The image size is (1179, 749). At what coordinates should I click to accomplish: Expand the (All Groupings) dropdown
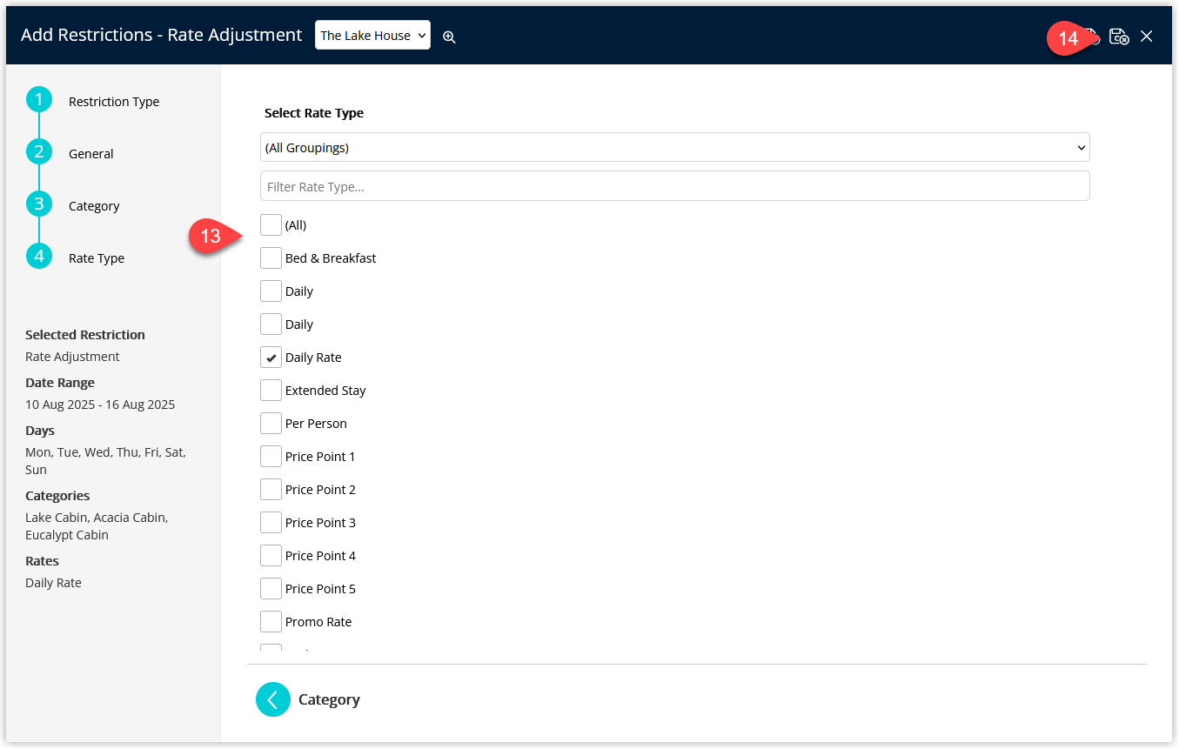(674, 147)
